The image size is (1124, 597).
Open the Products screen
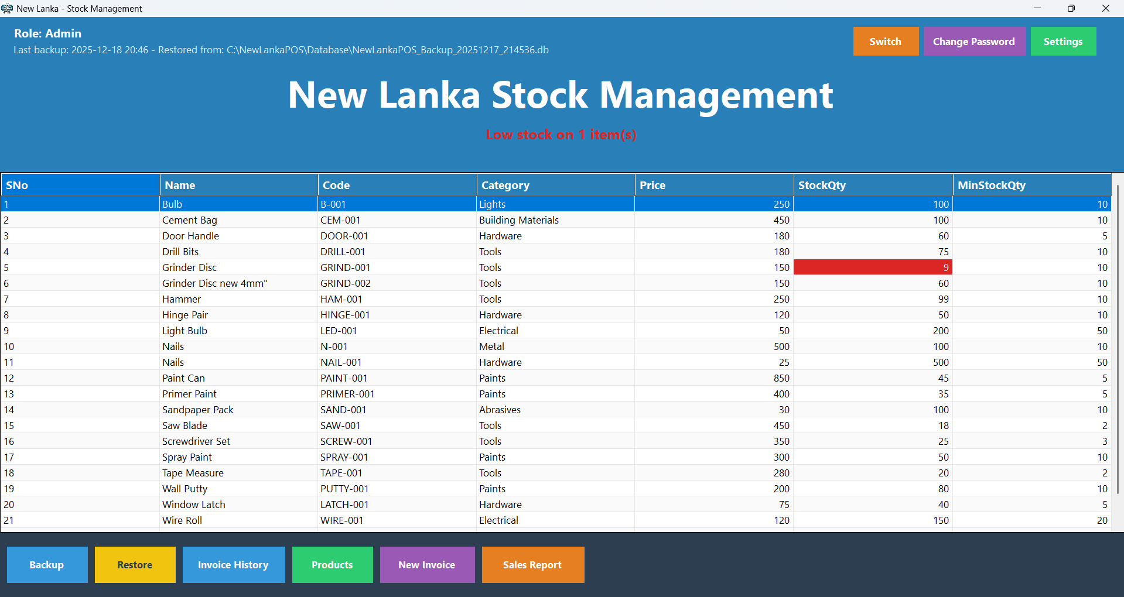coord(332,565)
